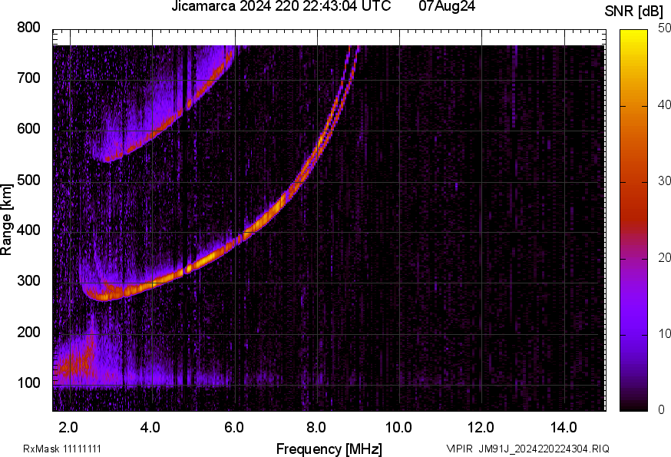Click the title 'Jicamarca 2024 220 22:43:04 UTC'
The image size is (671, 457).
pos(281,6)
